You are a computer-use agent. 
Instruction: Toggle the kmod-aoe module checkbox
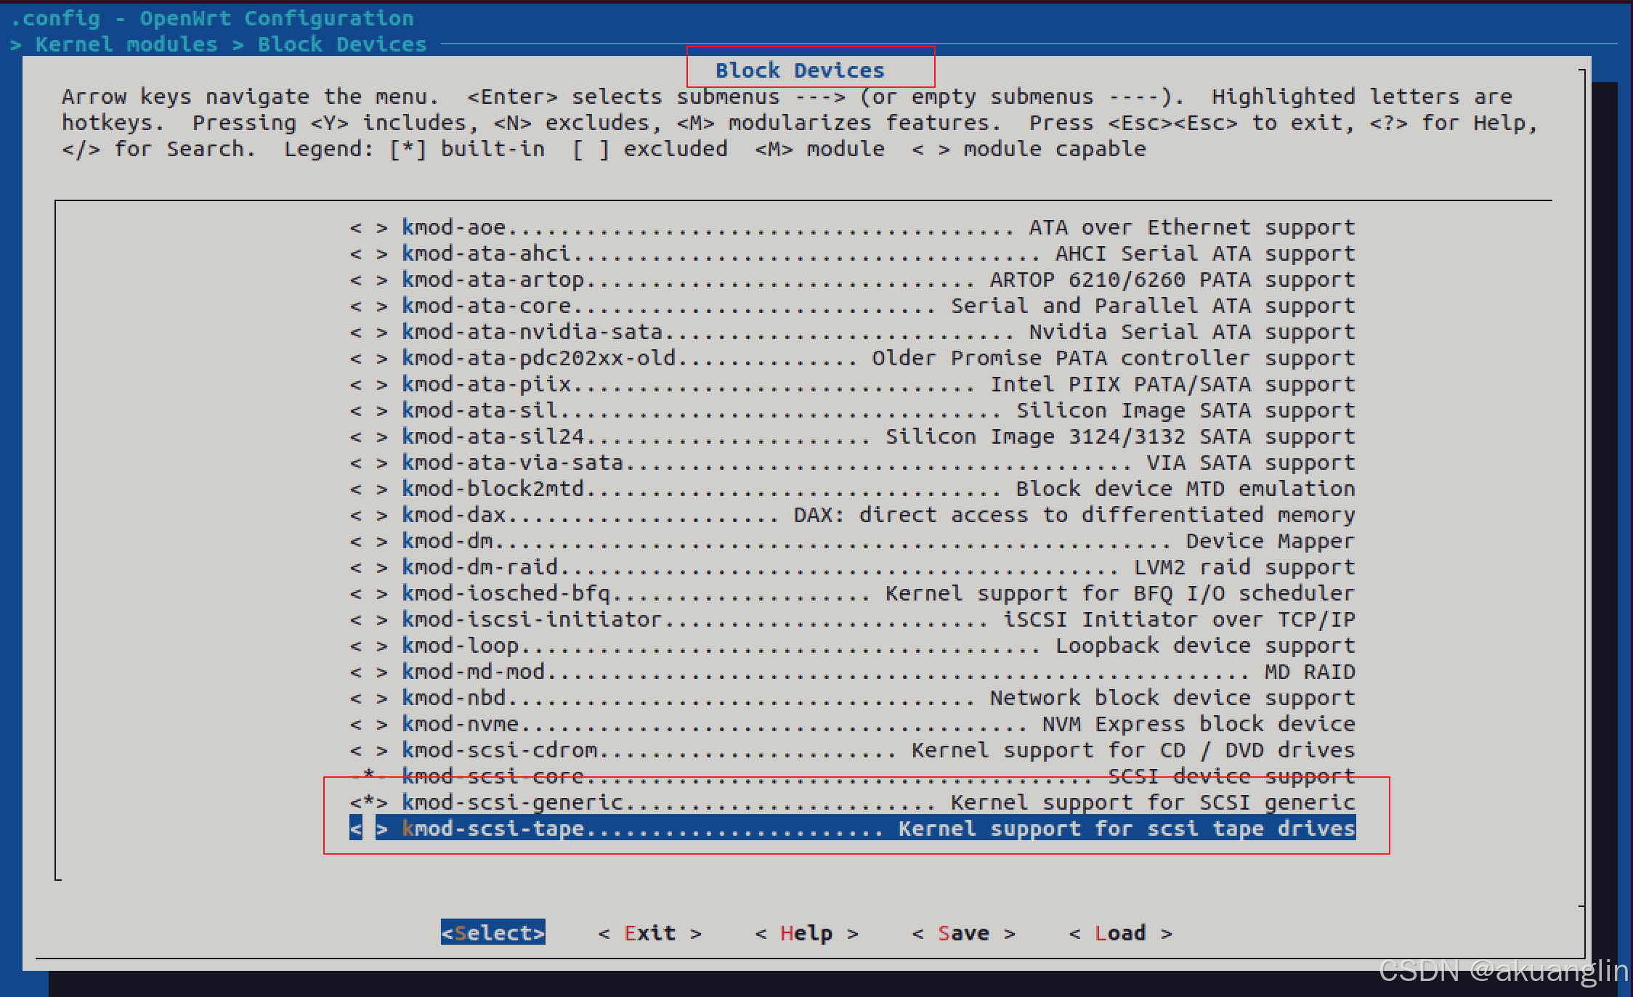point(368,228)
